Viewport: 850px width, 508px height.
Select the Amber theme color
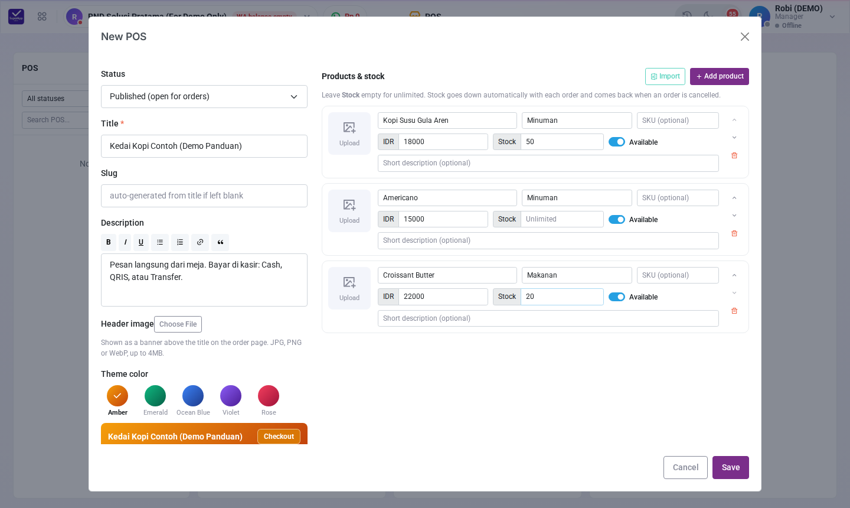tap(117, 396)
